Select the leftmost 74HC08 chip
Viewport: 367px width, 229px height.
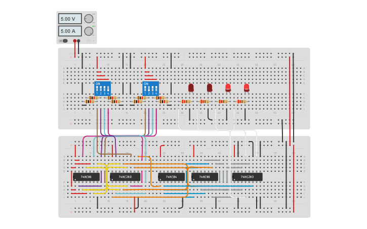tap(86, 177)
